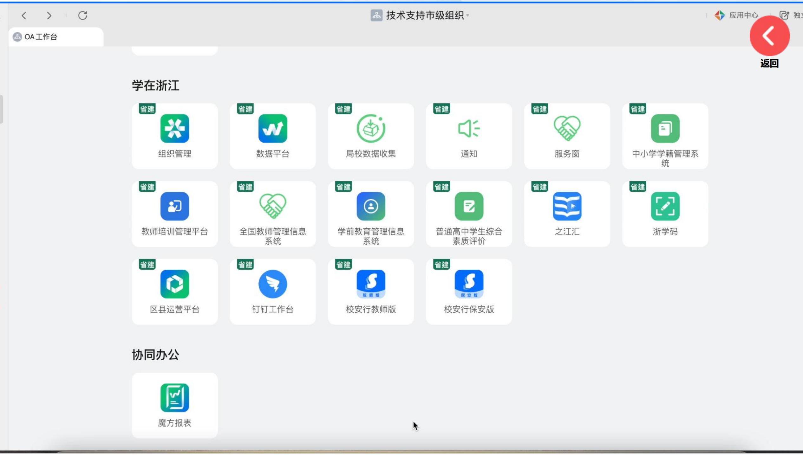
Task: Open 全国教师管理信息系统 icon
Action: [273, 206]
